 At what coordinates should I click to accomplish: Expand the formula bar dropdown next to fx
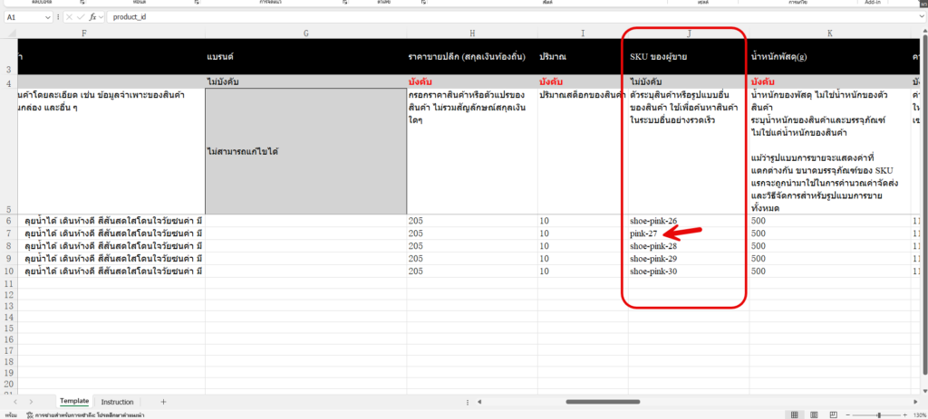pos(101,17)
